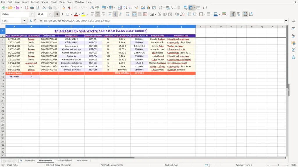298x167 pixels.
Task: Toggle Align Right alignment
Action: point(103,14)
